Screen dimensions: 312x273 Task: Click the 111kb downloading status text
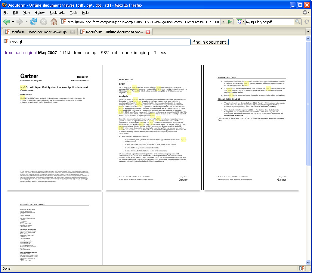coord(80,53)
